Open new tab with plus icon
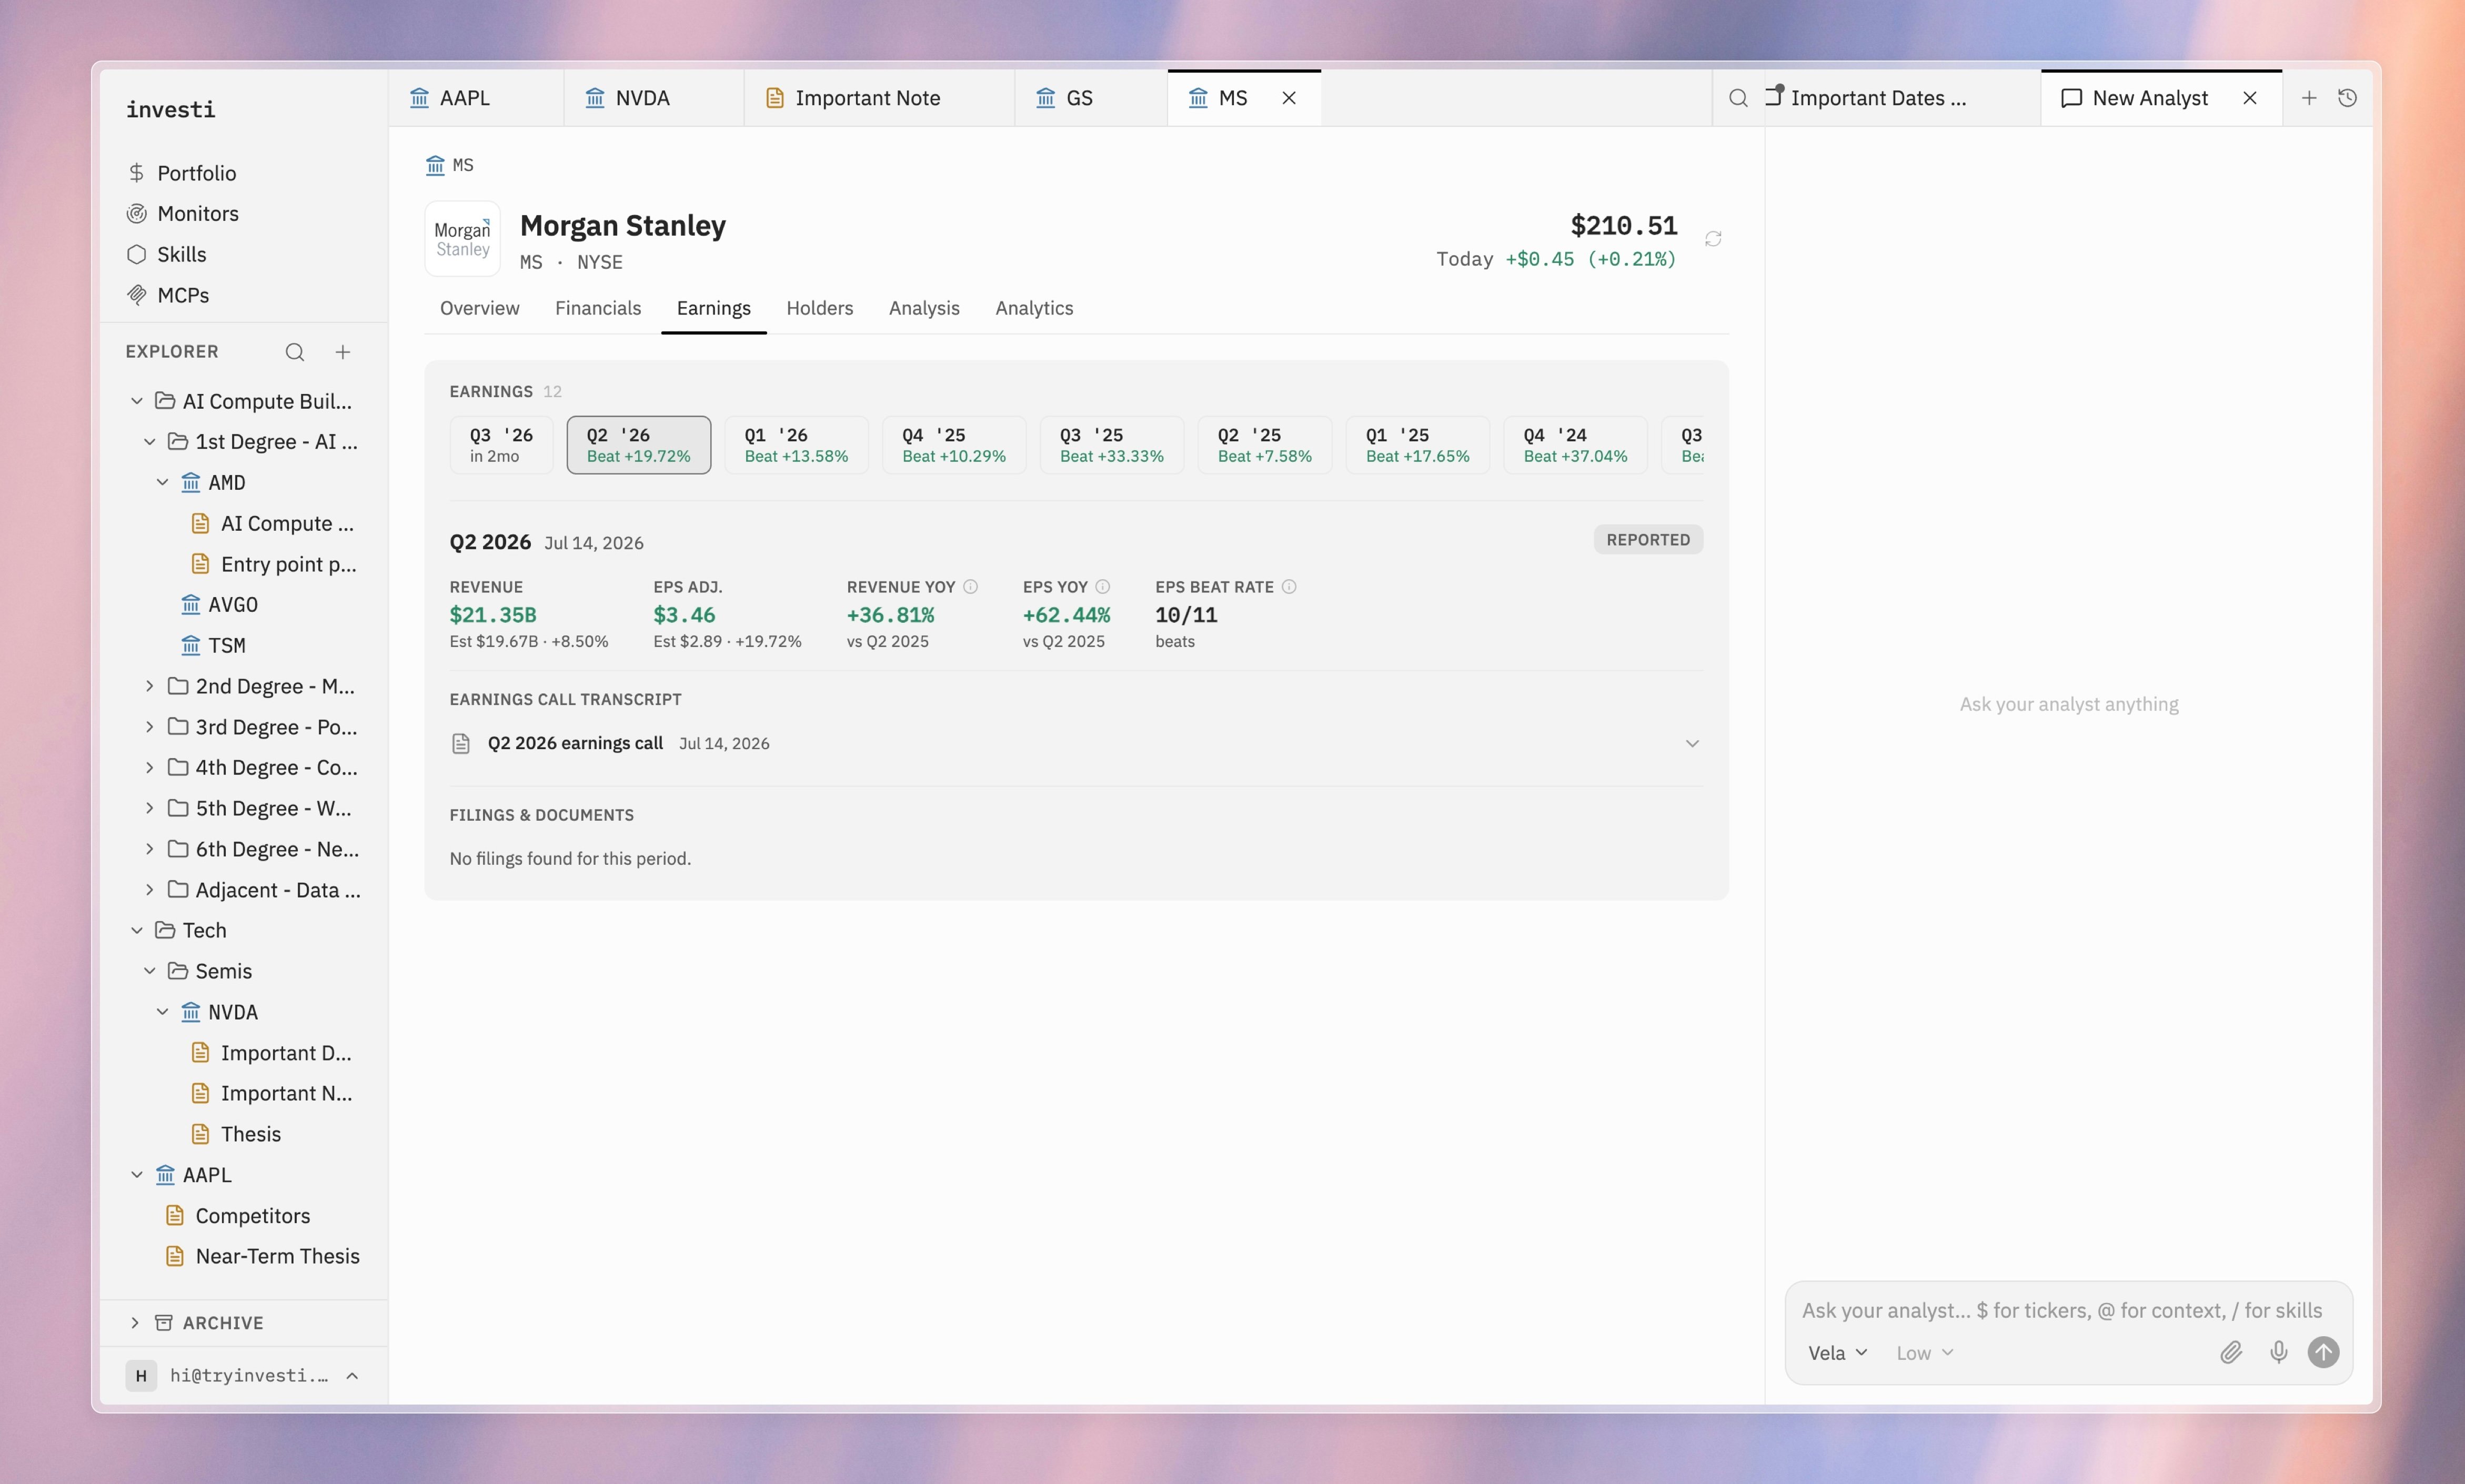This screenshot has height=1484, width=2465. pyautogui.click(x=2309, y=98)
